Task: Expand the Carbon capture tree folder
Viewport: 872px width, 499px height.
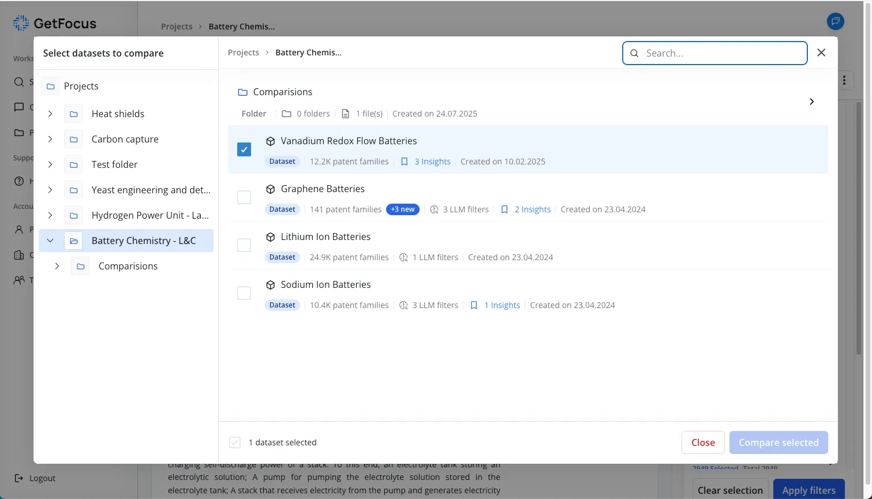Action: [50, 139]
